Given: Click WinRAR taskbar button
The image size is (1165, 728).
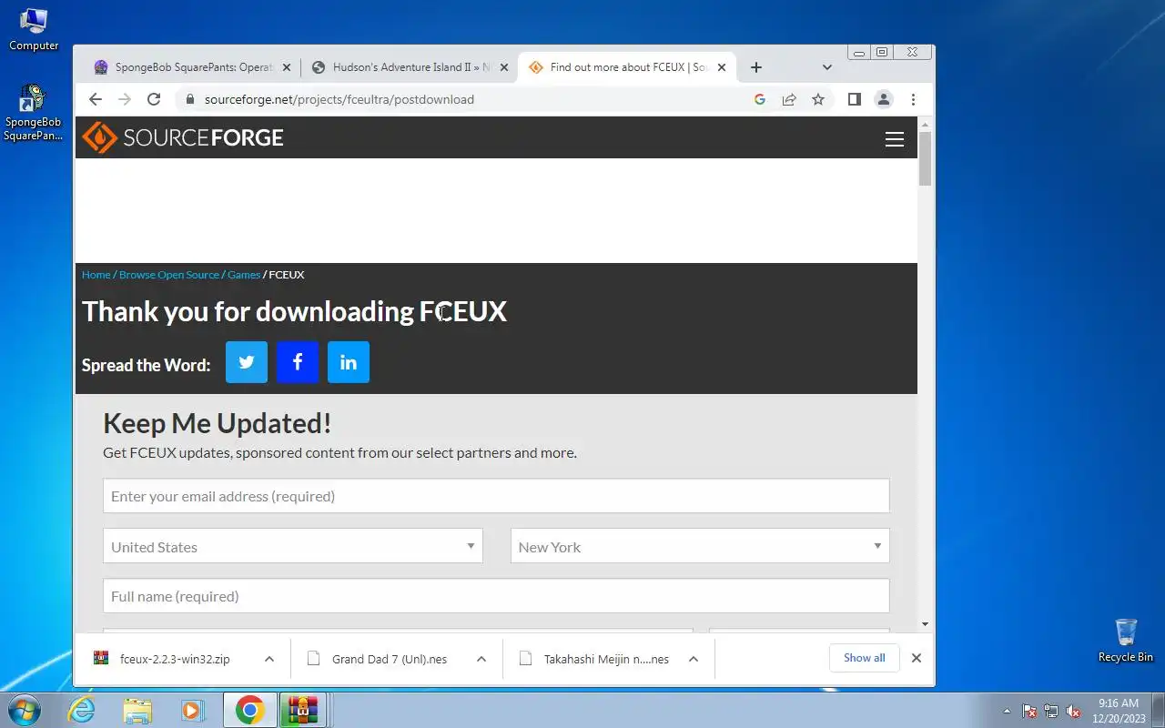Looking at the screenshot, I should [302, 711].
